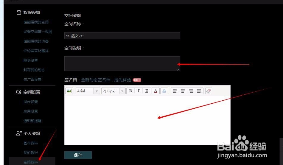
Task: Click the 保存 button
Action: click(78, 155)
